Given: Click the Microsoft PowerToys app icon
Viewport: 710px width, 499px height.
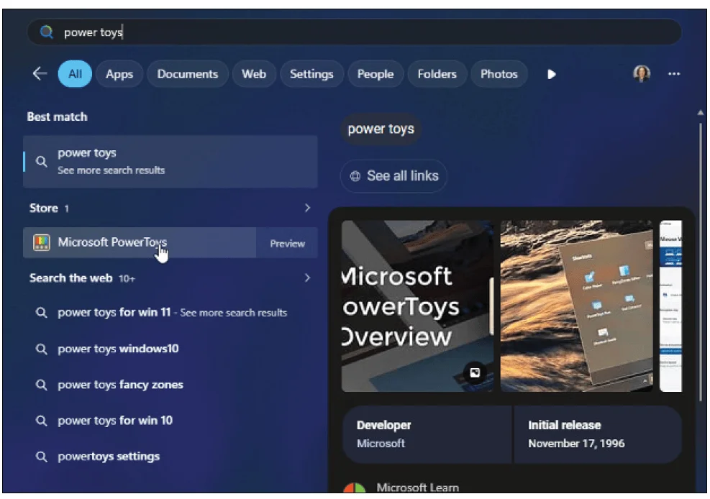Looking at the screenshot, I should 41,242.
